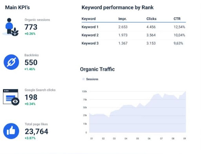The height and width of the screenshot is (154, 201).
Task: Click the +3.87% page likes change
Action: [30, 138]
